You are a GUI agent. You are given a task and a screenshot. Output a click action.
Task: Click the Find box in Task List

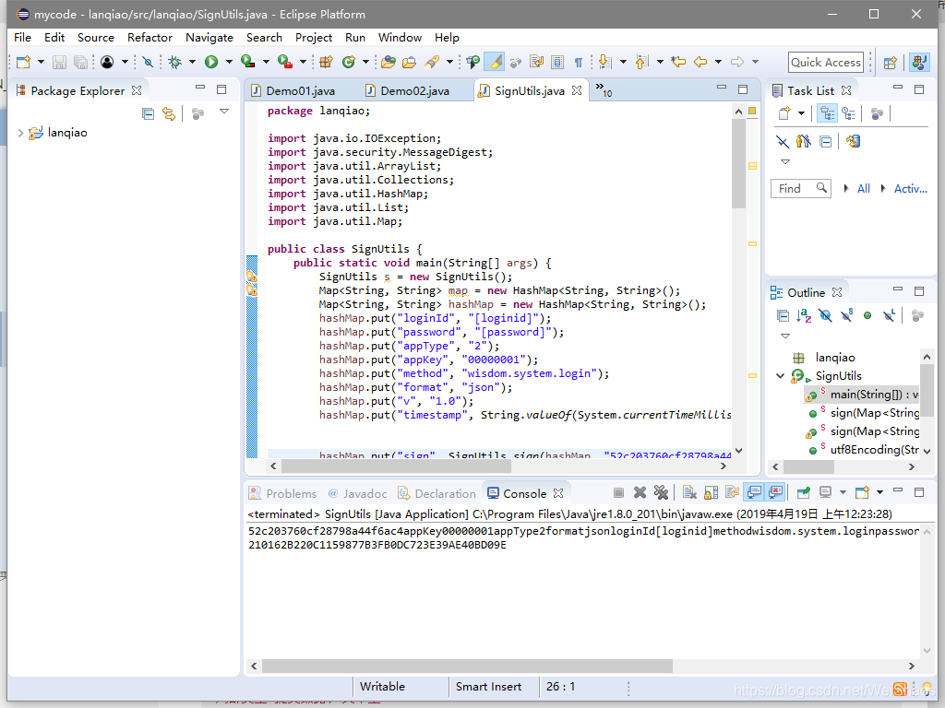pos(800,188)
